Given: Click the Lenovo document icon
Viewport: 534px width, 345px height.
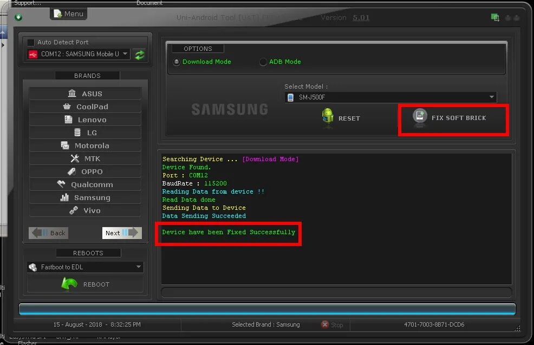Looking at the screenshot, I should 68,120.
